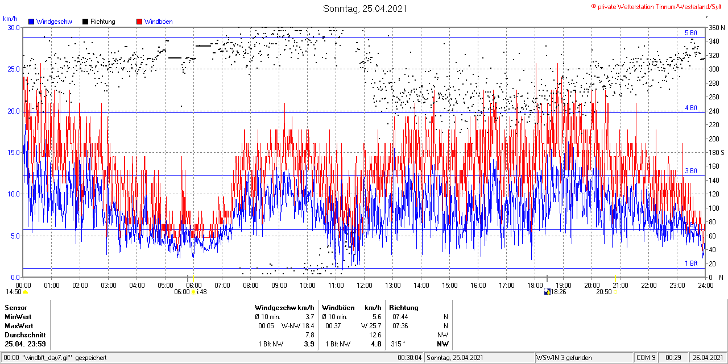728x364 pixels.
Task: Click the Durchschnitt row header
Action: click(24, 335)
